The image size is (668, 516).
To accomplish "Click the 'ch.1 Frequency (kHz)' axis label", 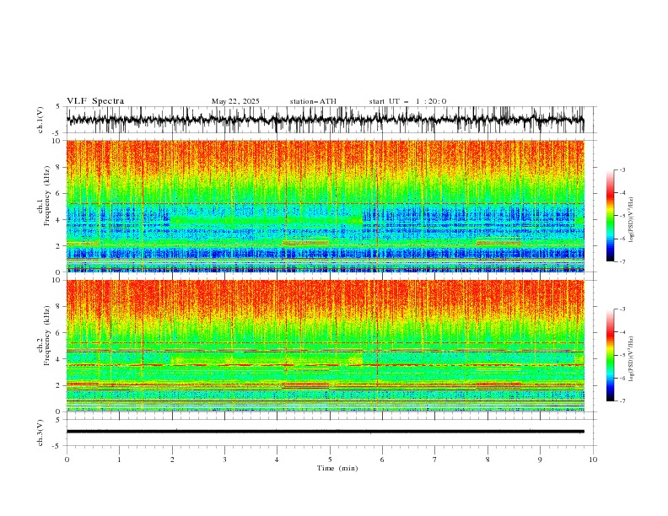I will (44, 196).
